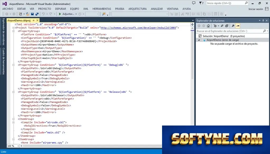Viewport: 270px width, 154px height.
Task: Click the Collapse All icon in Solution Explorer
Action: pyautogui.click(x=227, y=26)
